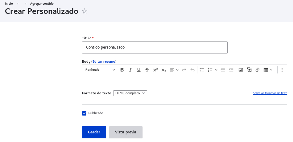Expand numbered list style options arrow
293x142 pixels.
[x=216, y=70]
